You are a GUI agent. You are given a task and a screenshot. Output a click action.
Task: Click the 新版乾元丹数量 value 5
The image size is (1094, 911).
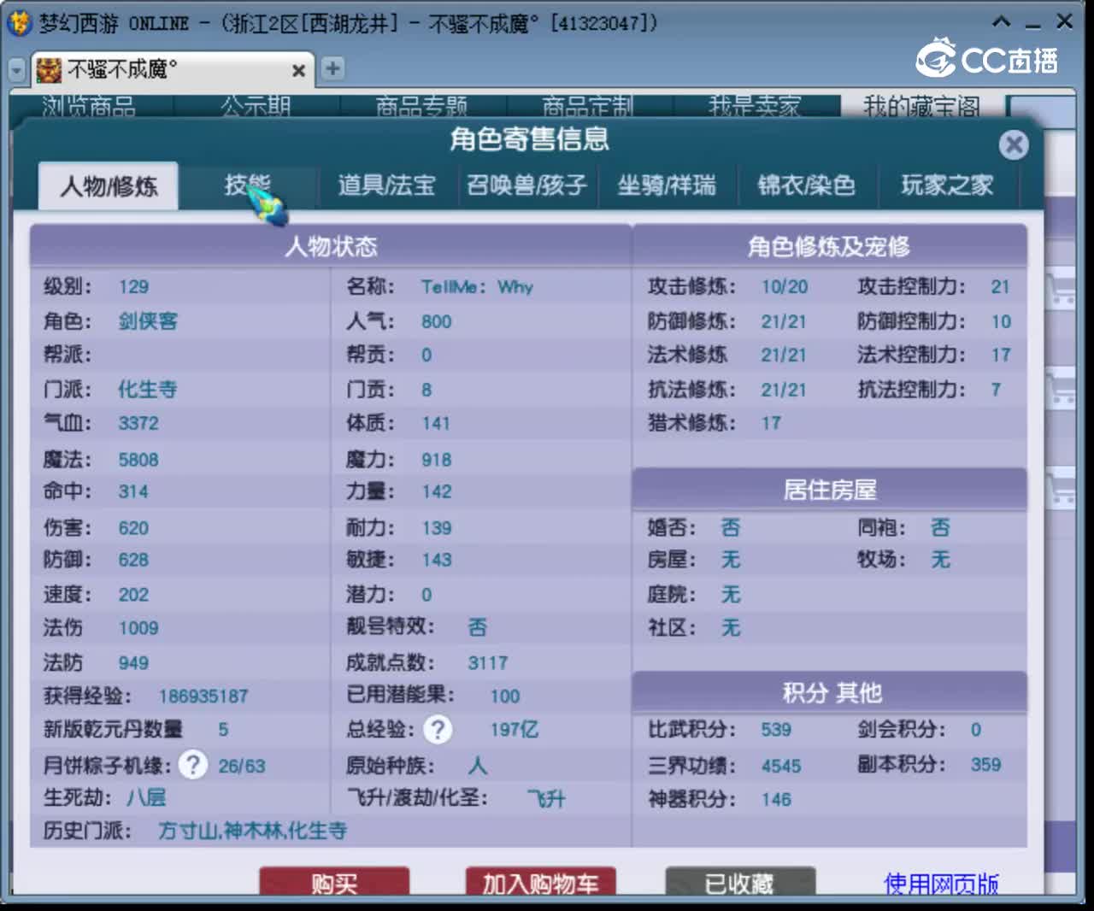[x=223, y=730]
